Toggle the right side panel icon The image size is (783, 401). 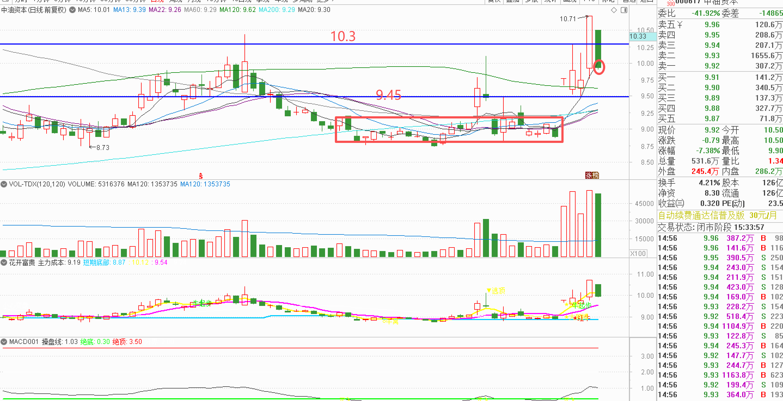pos(624,10)
